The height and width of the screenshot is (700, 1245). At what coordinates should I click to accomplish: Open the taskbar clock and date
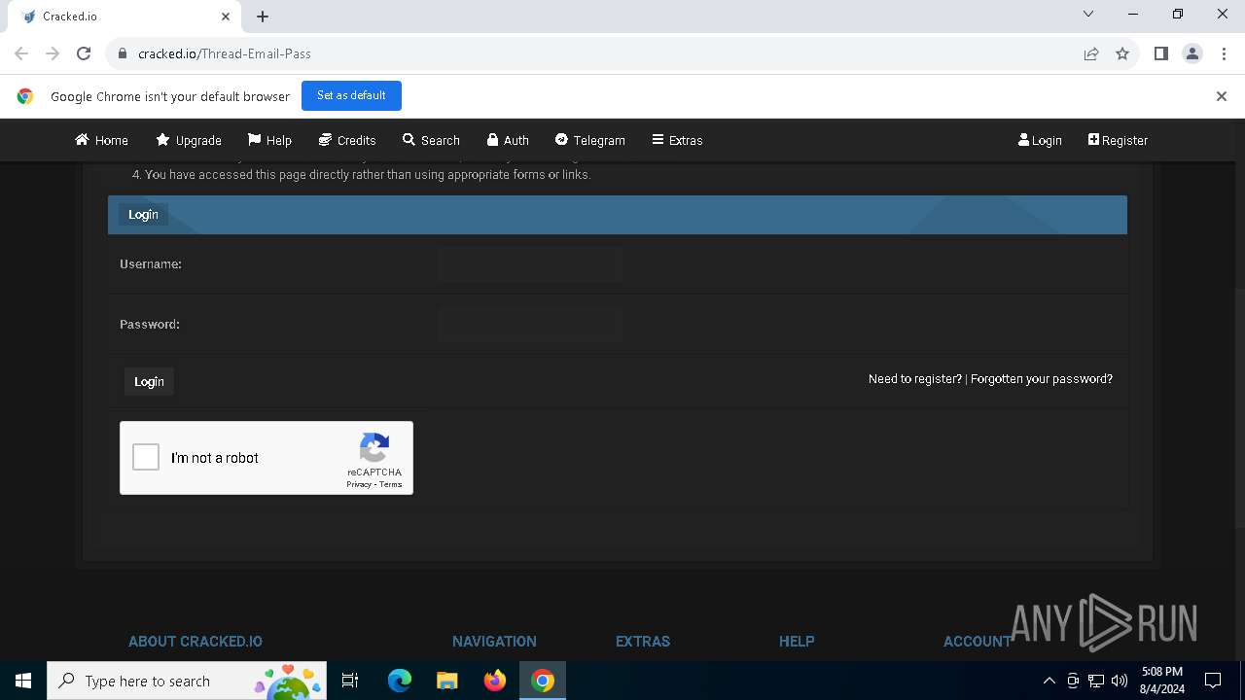(1161, 681)
